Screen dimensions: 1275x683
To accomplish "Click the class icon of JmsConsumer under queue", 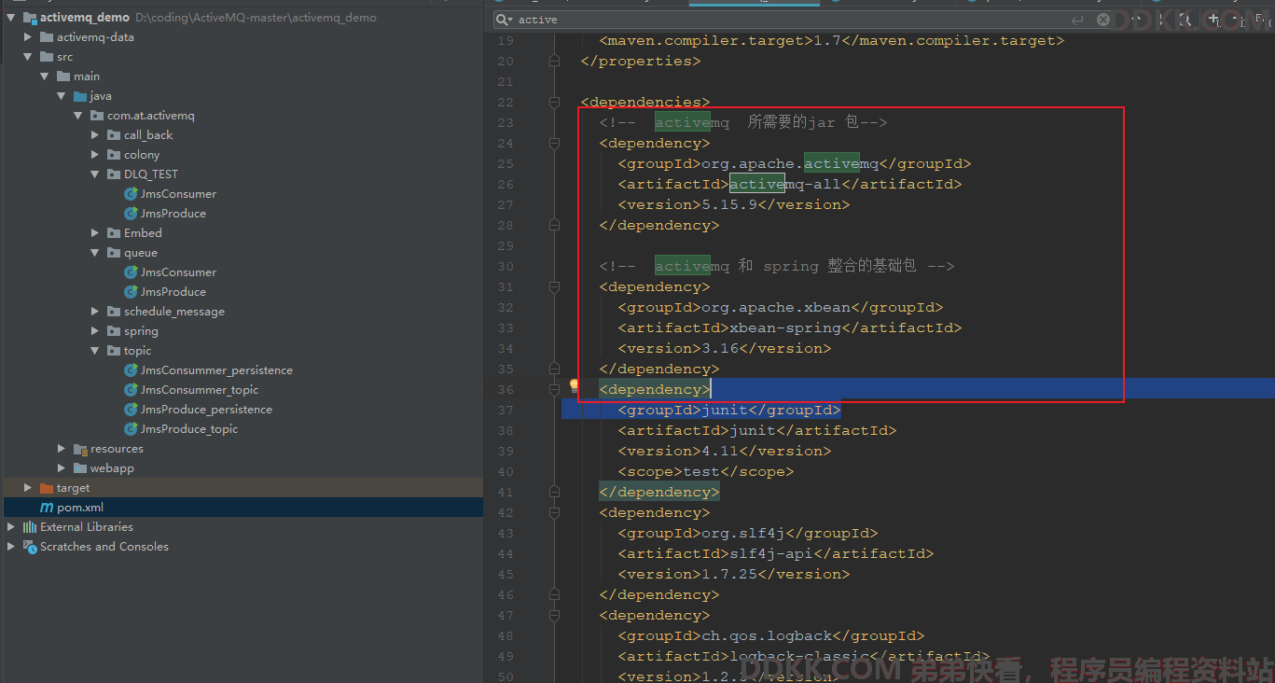I will pos(132,272).
